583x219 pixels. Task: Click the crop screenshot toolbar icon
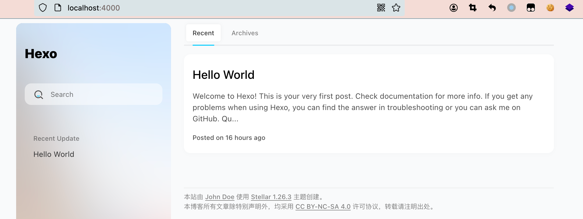tap(473, 8)
